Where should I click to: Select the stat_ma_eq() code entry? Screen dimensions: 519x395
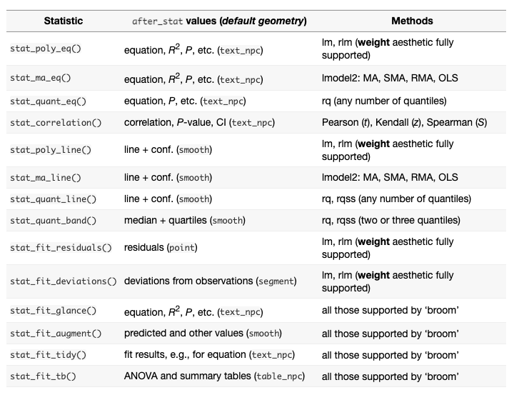click(x=41, y=78)
